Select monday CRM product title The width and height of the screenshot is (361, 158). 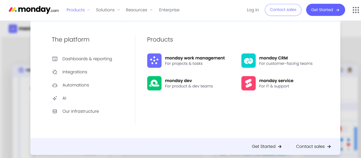tap(273, 58)
